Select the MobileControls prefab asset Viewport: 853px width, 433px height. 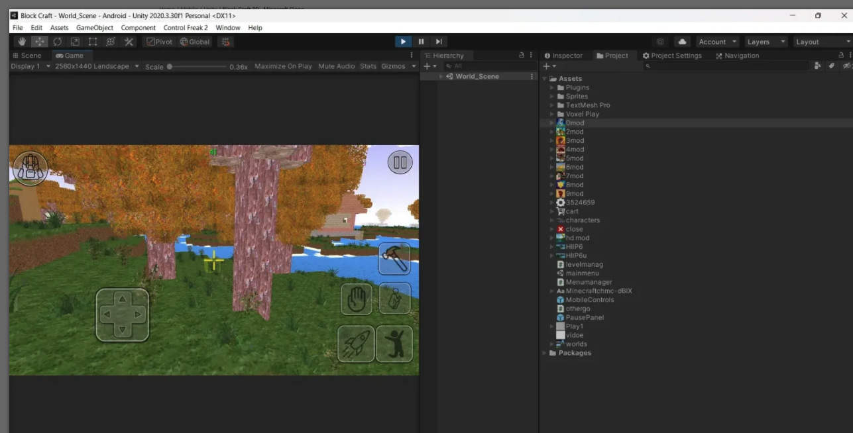pyautogui.click(x=585, y=300)
